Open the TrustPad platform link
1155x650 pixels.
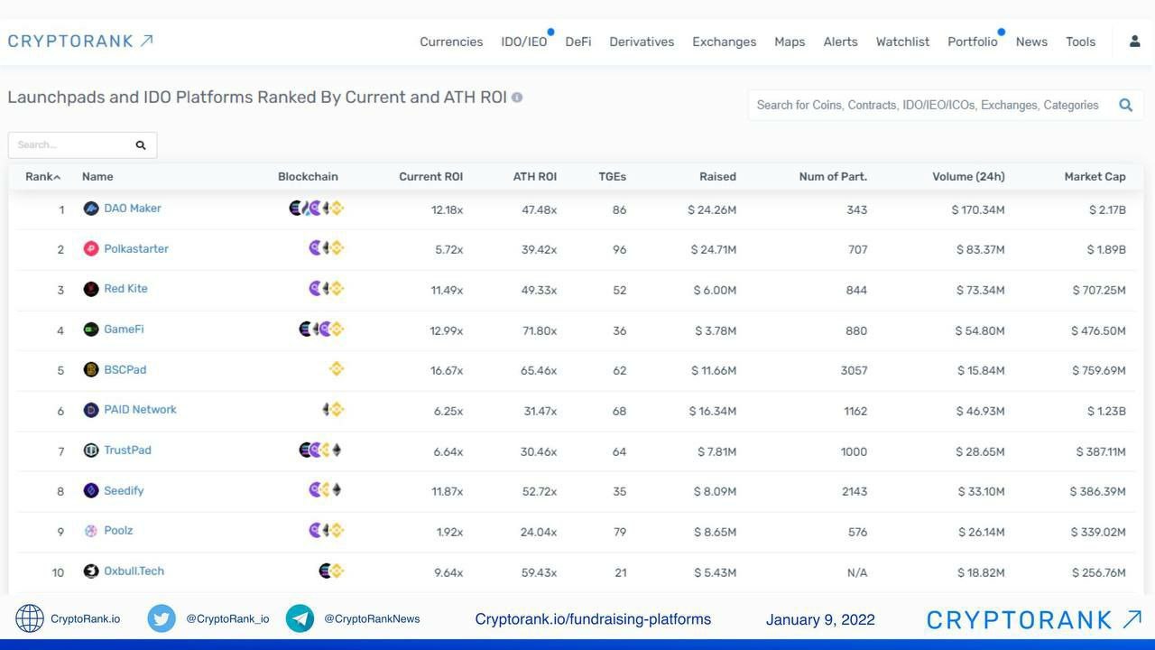pos(127,450)
